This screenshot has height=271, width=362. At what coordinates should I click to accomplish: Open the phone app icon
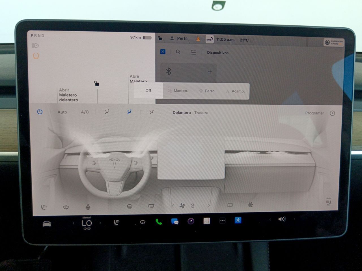pos(159,222)
